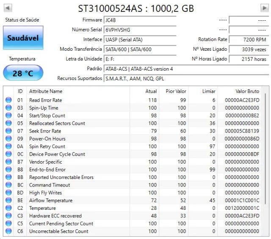Click the Modo Transferência field SATA/600

140,49
